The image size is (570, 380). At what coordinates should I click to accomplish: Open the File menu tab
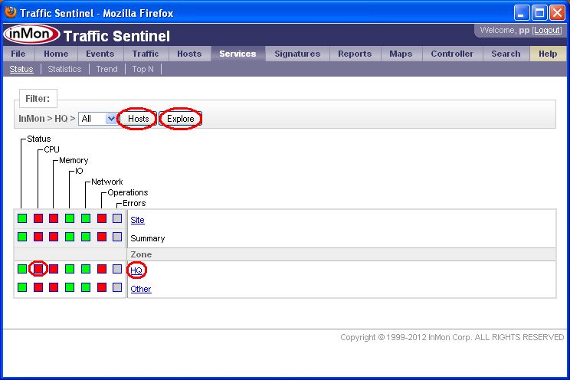[18, 54]
